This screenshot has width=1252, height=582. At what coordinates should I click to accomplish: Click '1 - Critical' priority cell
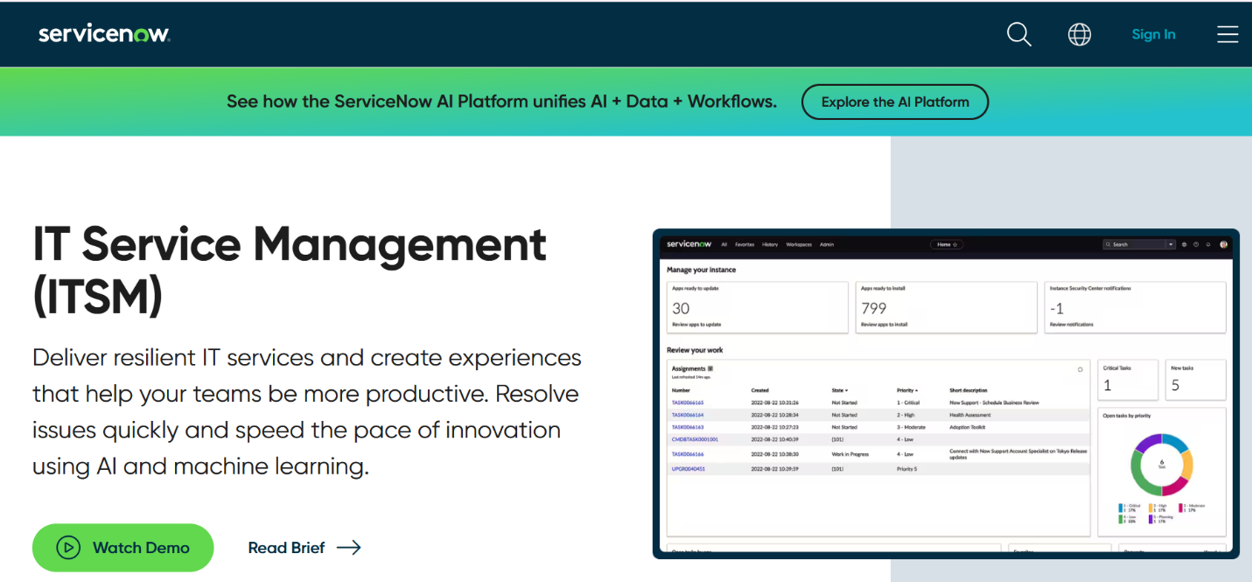click(x=908, y=403)
